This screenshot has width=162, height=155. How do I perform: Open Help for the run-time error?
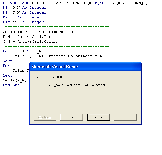(125, 117)
